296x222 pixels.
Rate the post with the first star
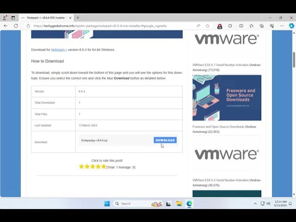tap(81, 166)
